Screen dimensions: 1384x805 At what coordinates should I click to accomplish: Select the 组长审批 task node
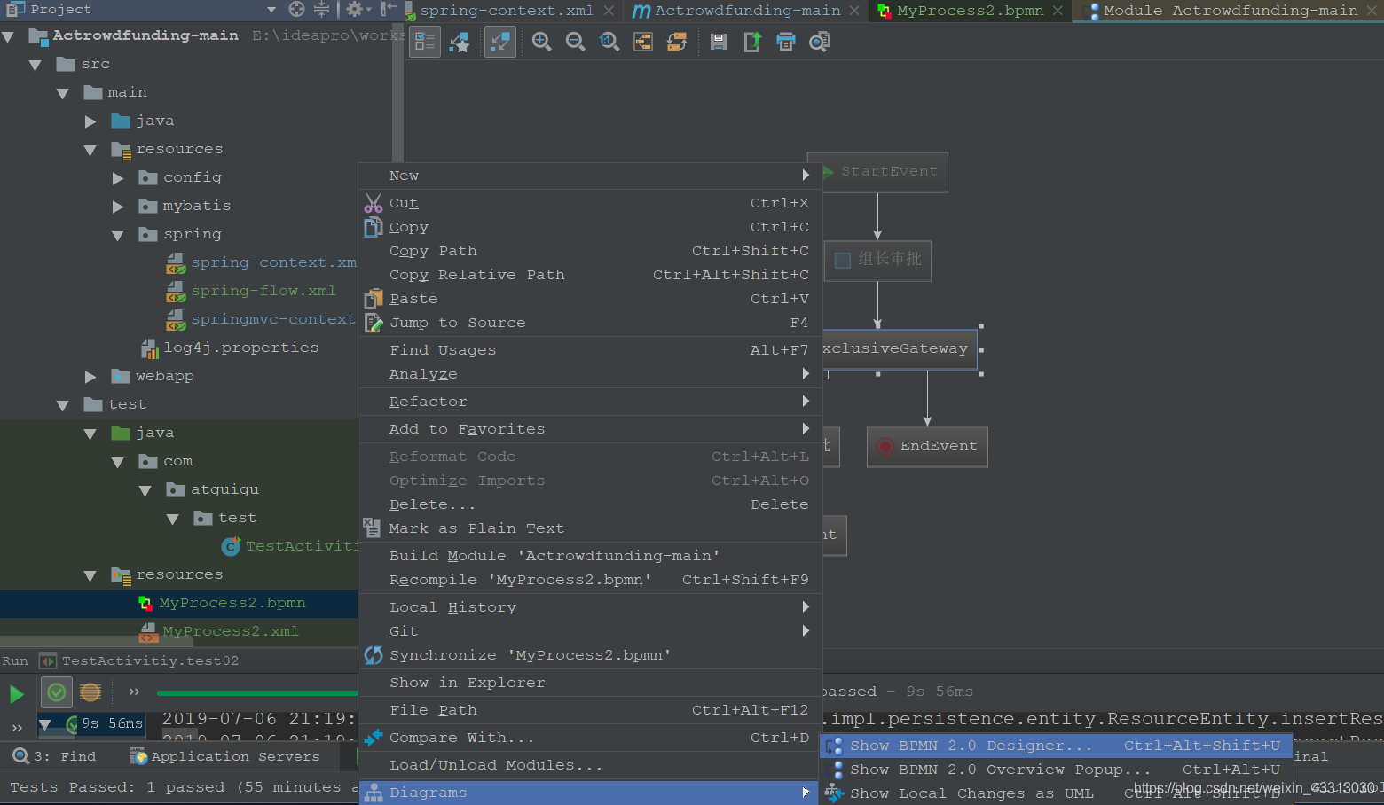[877, 260]
